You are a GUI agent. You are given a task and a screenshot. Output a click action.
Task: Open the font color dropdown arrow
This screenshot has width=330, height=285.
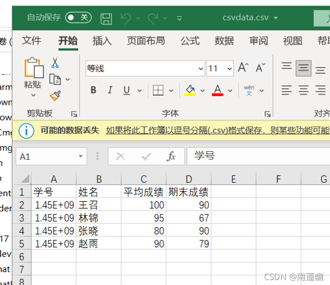[230, 91]
